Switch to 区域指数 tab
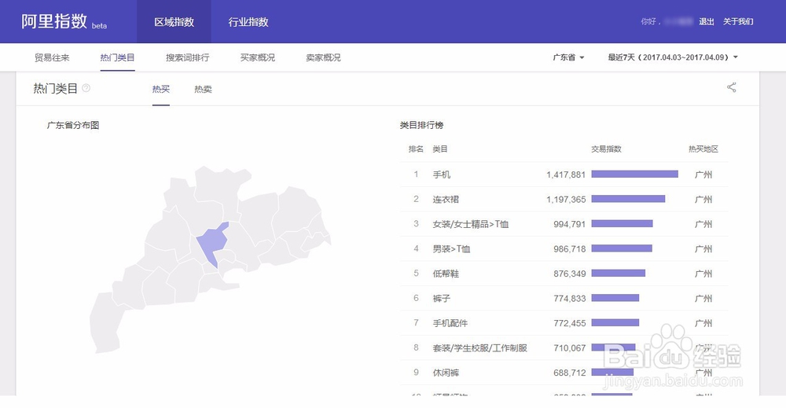Image resolution: width=786 pixels, height=408 pixels. (x=174, y=21)
